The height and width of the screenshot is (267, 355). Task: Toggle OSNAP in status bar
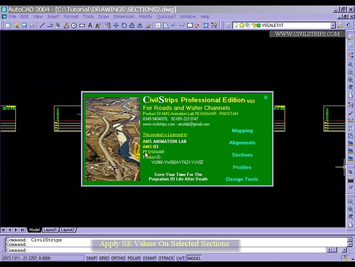(x=149, y=258)
